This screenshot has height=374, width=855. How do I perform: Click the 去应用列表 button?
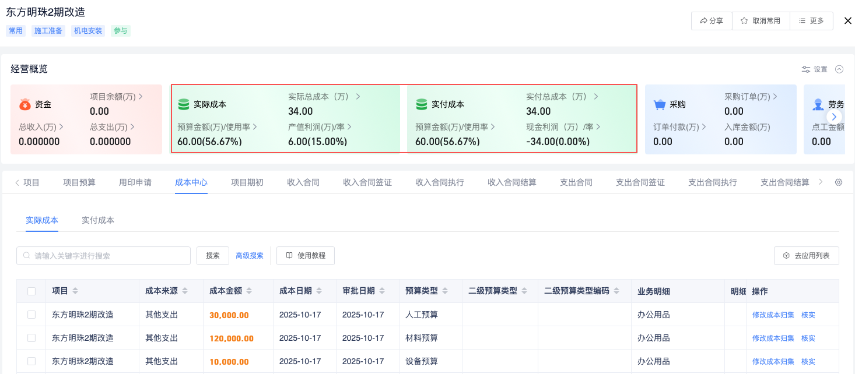click(x=806, y=256)
